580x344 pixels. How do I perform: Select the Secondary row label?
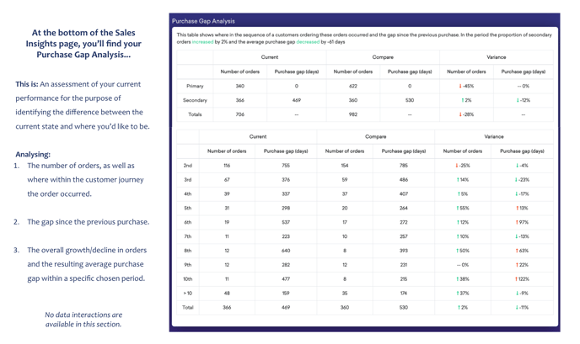pos(195,100)
